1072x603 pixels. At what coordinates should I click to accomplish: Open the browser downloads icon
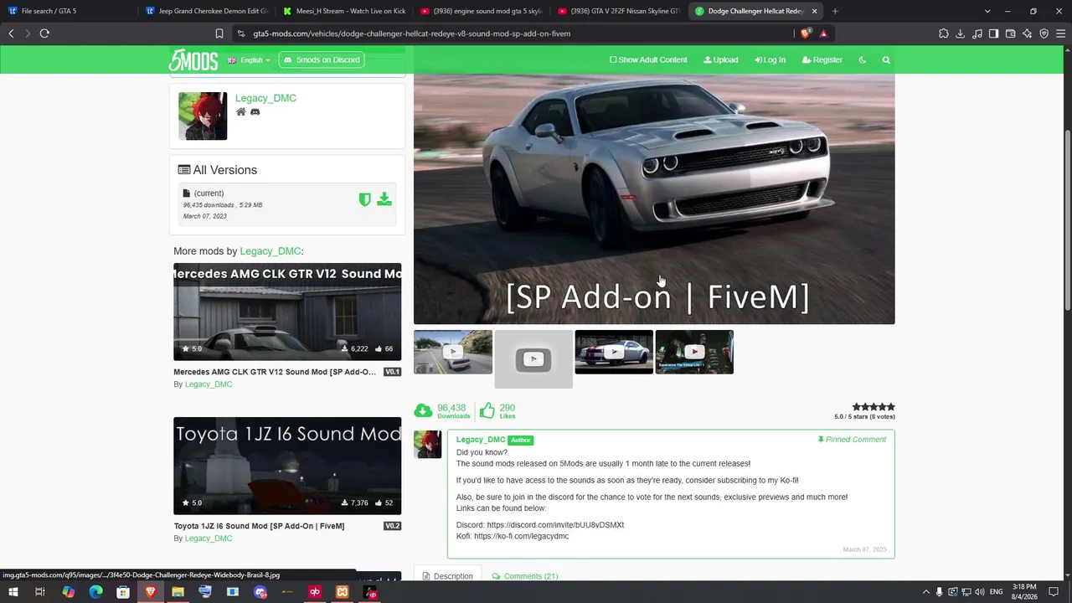[x=961, y=33]
